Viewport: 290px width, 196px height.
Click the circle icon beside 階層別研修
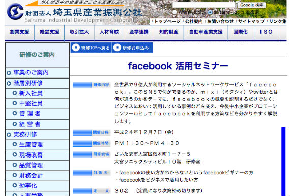tap(9, 84)
